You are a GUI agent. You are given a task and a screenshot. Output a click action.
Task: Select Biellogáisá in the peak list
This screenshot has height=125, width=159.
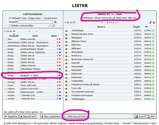tap(110, 38)
